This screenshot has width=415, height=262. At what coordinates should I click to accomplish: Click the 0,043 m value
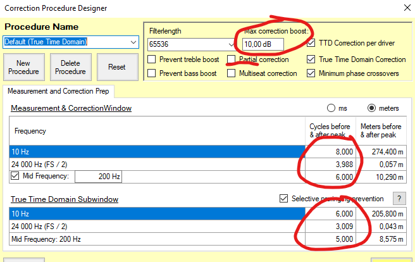click(391, 227)
